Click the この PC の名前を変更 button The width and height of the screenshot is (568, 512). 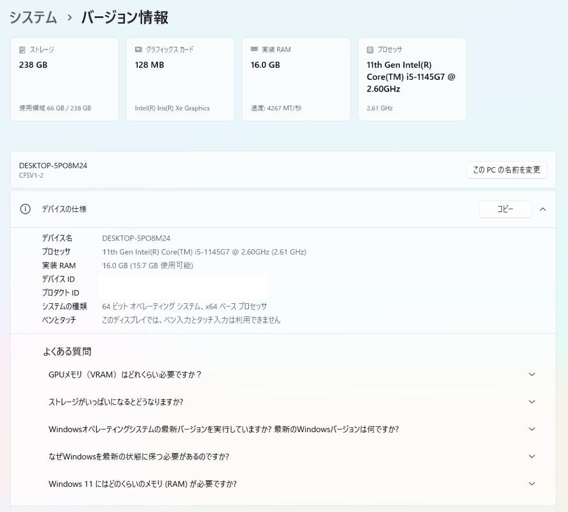(x=506, y=170)
